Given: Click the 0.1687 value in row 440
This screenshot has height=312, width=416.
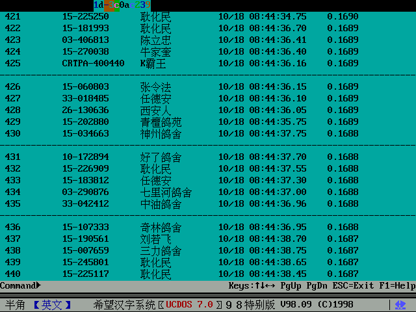Looking at the screenshot, I should point(343,274).
